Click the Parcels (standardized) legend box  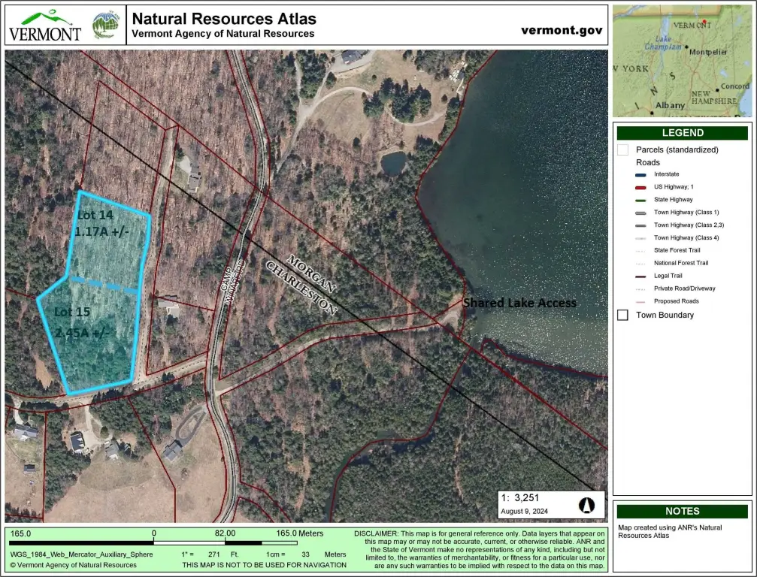click(x=622, y=150)
